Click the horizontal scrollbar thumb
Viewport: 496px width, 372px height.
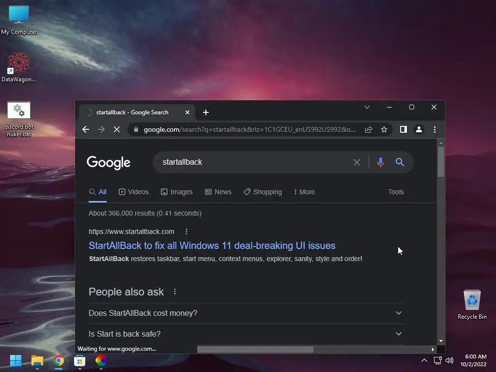255,349
